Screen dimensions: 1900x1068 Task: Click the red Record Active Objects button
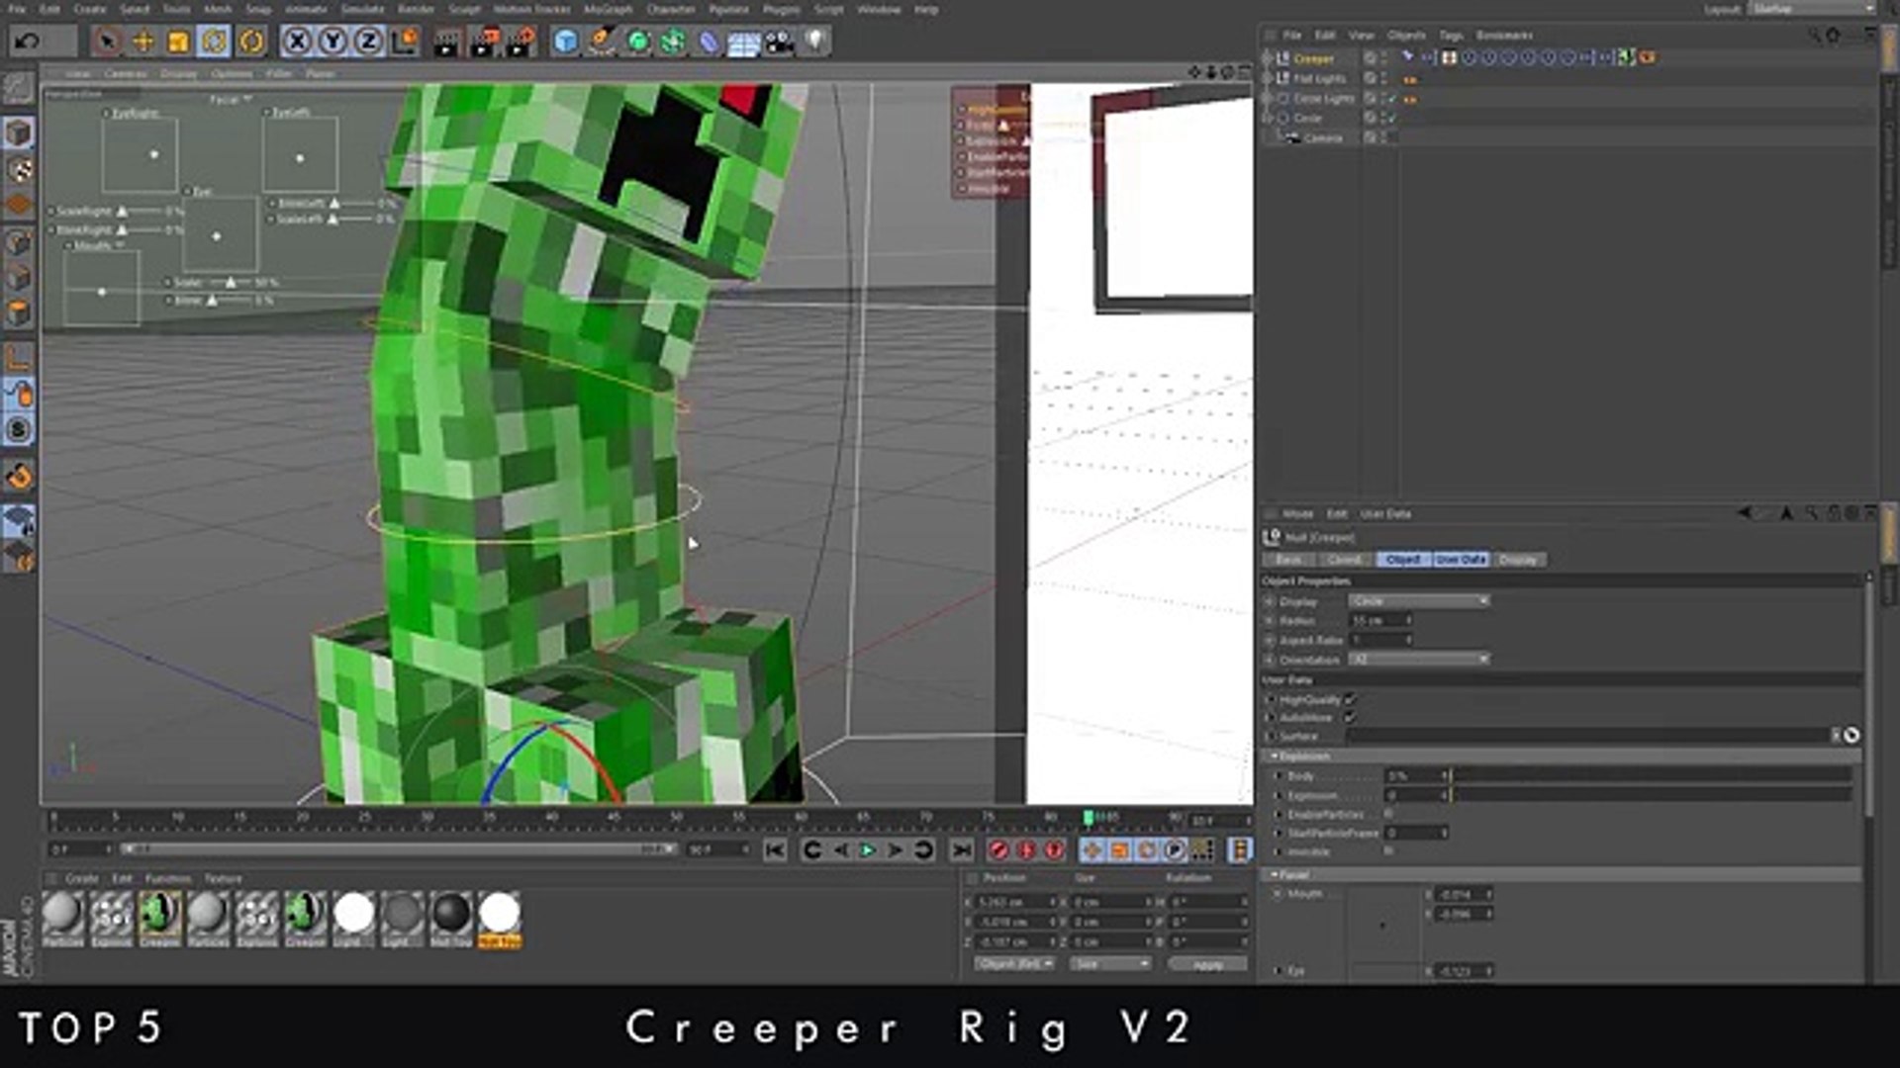(998, 850)
